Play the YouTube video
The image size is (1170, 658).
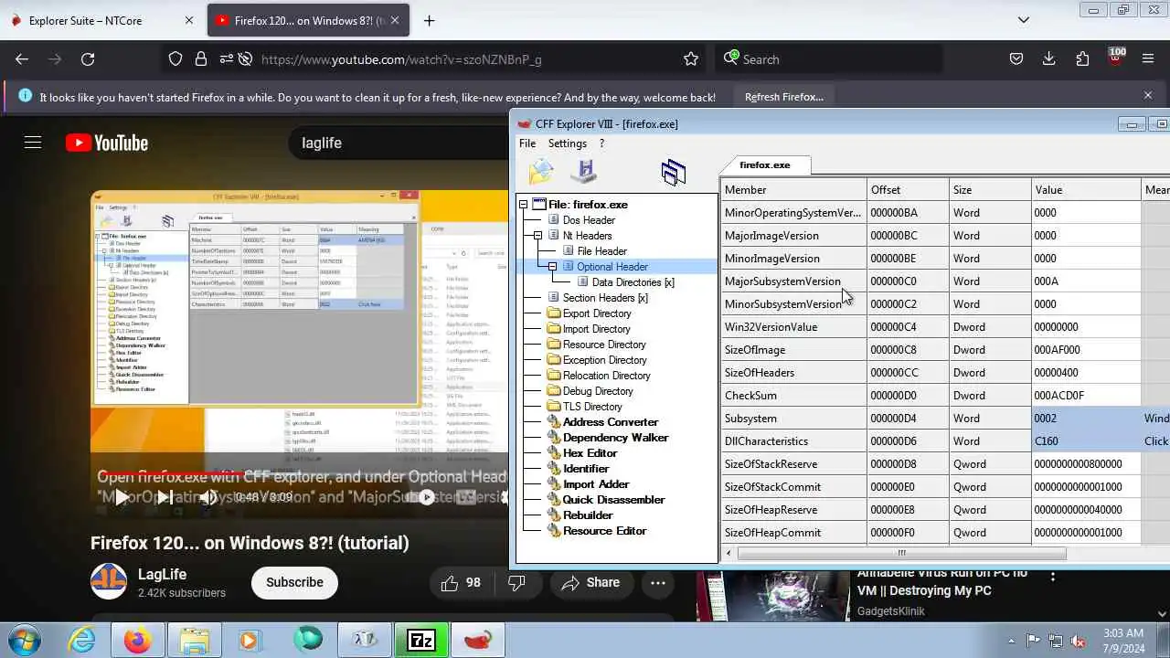[122, 498]
